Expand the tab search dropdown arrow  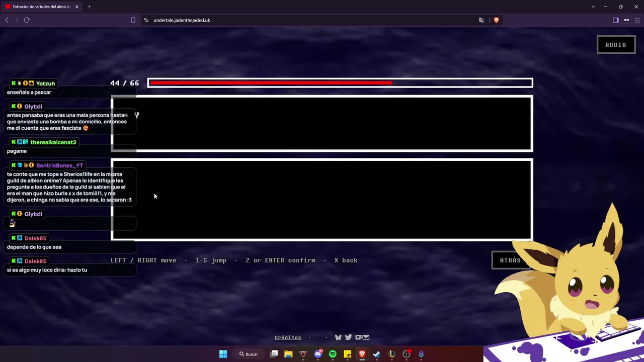[593, 7]
